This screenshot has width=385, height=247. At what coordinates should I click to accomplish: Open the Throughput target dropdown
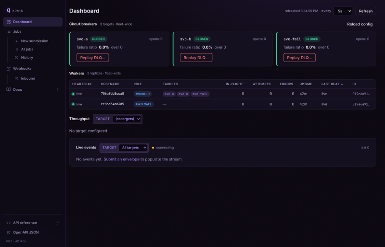point(127,119)
